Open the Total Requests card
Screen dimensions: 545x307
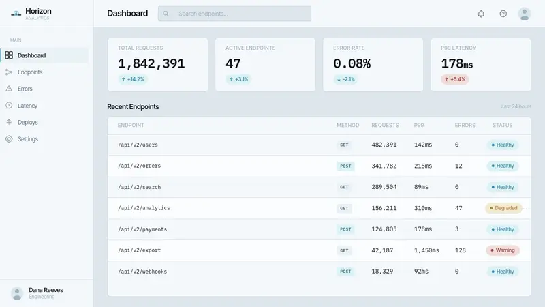pyautogui.click(x=158, y=65)
